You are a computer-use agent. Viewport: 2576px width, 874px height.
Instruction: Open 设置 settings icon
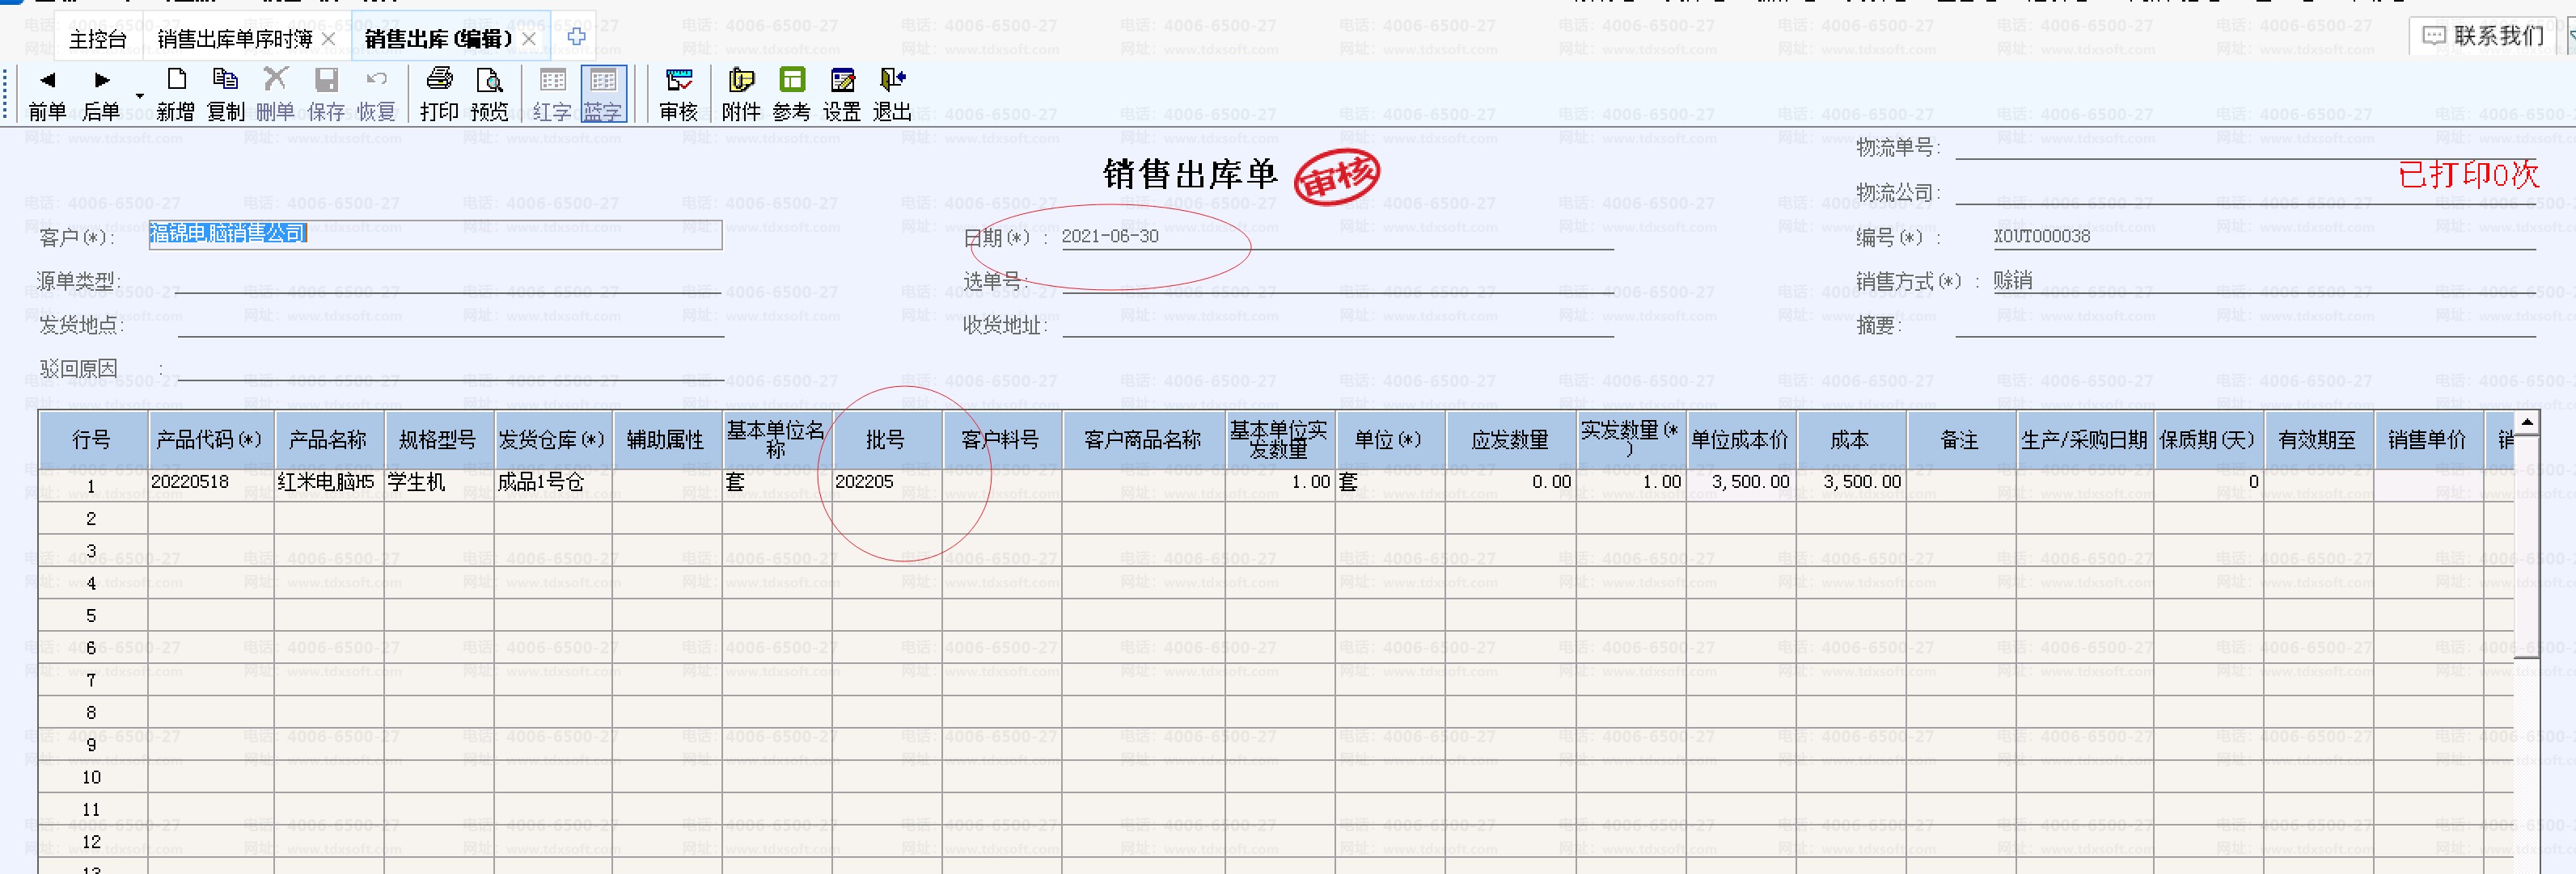842,93
